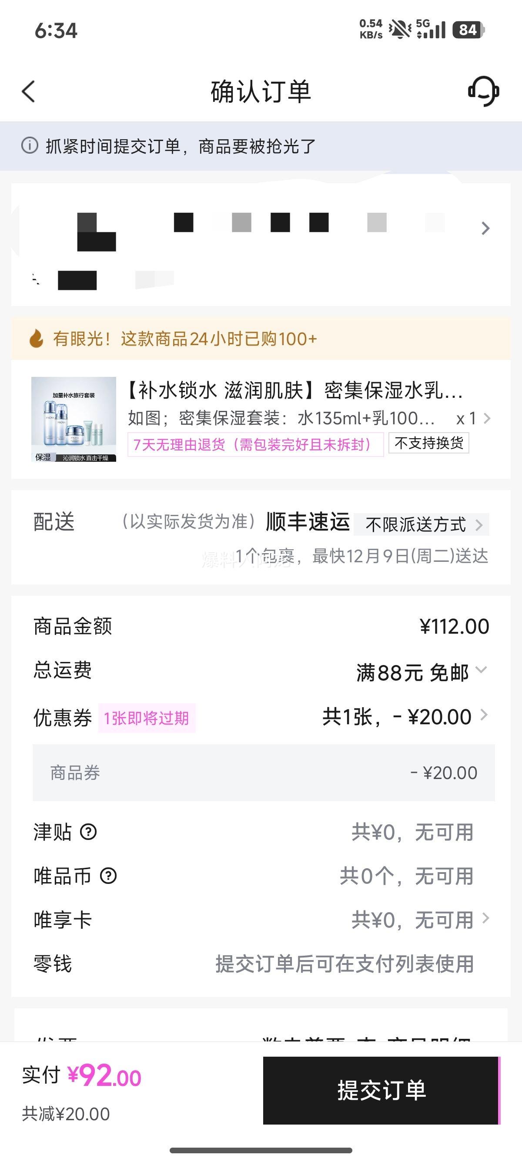Screen dimensions: 522x1162
Task: Open the skincare set product thumbnail
Action: (x=74, y=419)
